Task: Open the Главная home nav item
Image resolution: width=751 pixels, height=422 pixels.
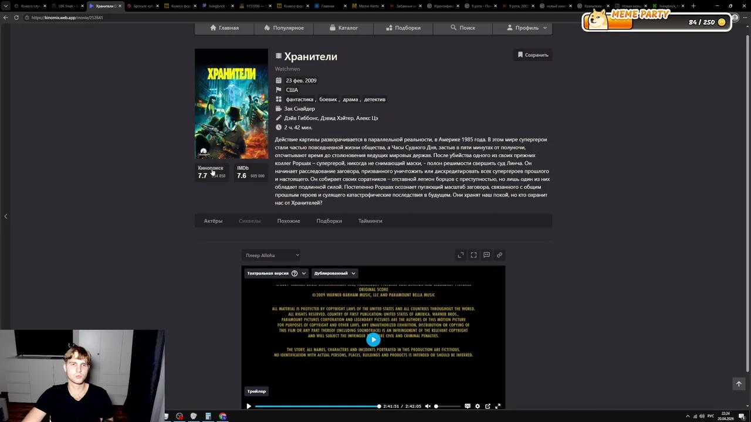Action: [x=225, y=28]
